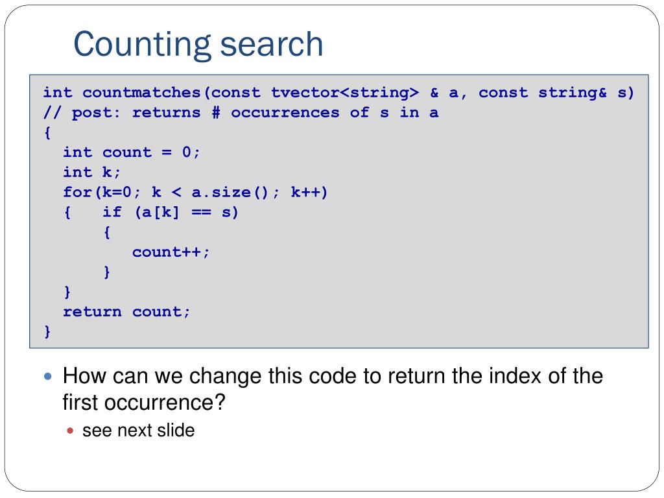Click the blue bullet before 'How can we'
Viewport: 664px width, 498px height.
point(48,376)
